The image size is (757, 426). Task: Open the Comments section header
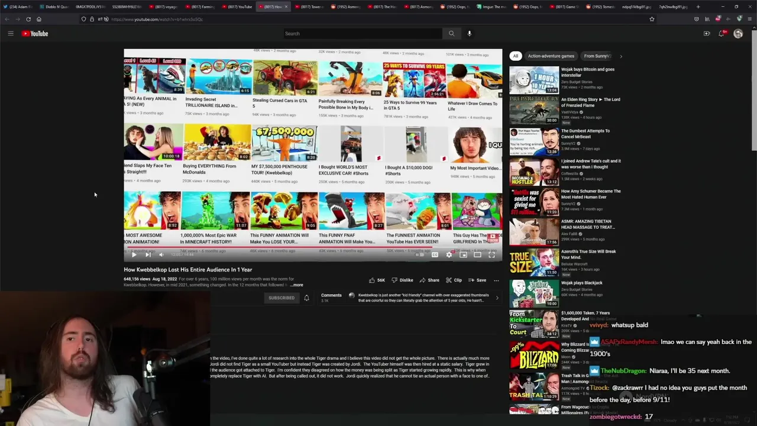click(331, 295)
